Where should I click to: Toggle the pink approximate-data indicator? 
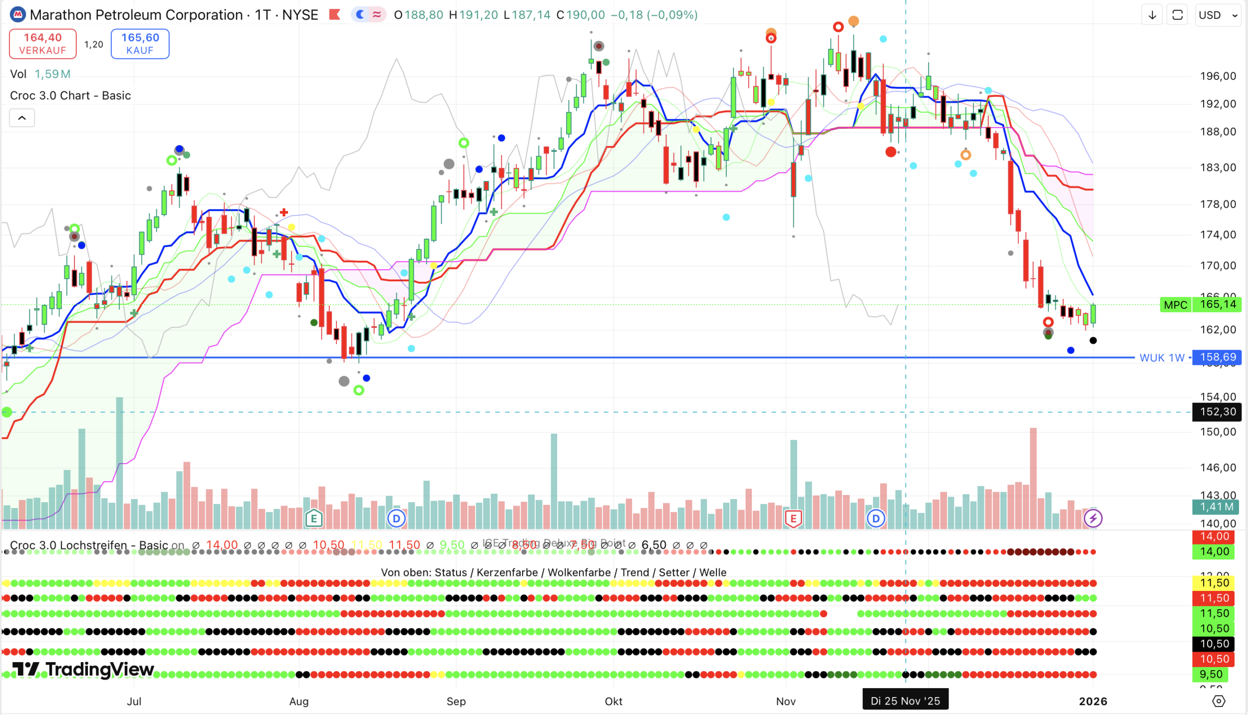point(377,14)
